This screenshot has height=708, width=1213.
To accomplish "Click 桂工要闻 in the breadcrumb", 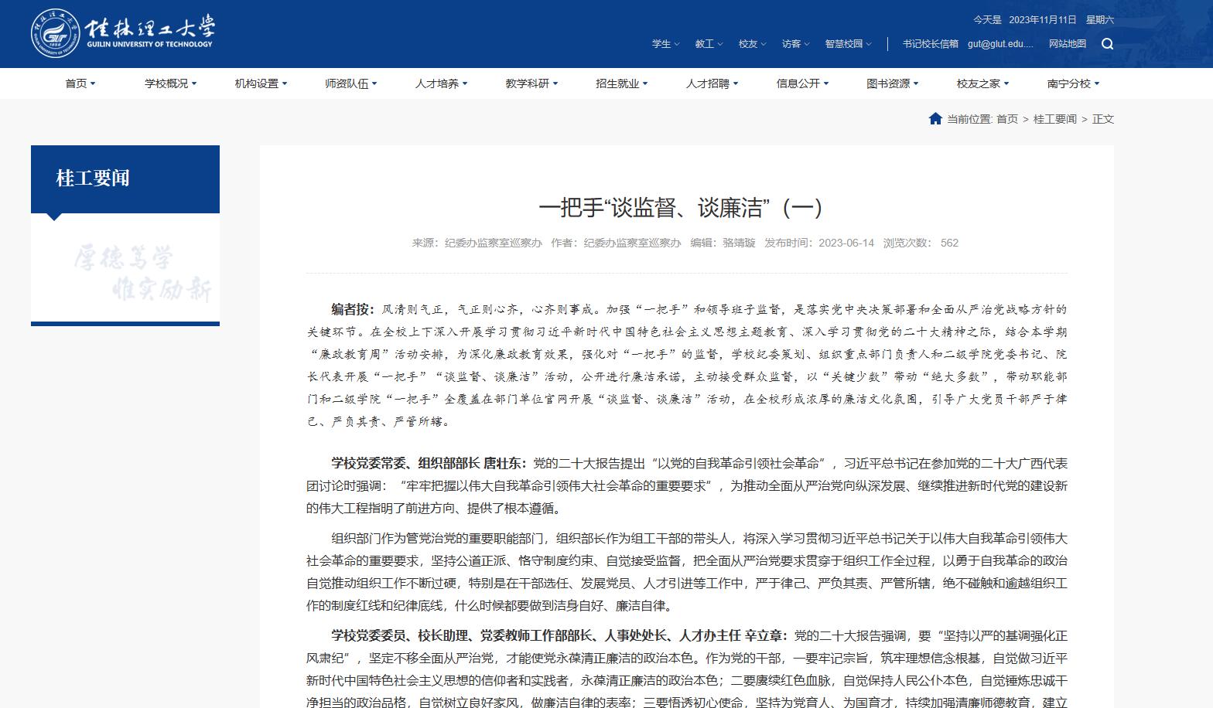I will pos(1054,119).
